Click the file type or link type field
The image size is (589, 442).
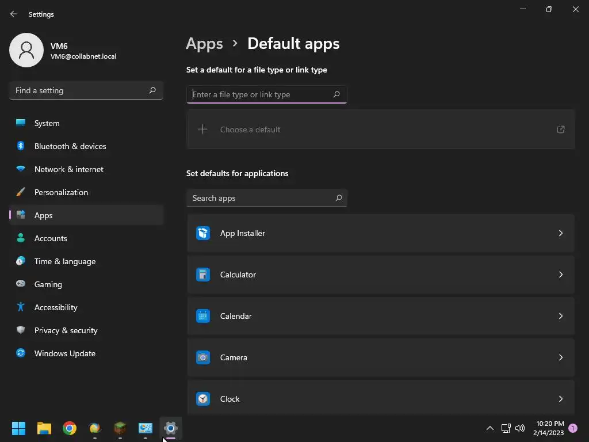click(262, 94)
